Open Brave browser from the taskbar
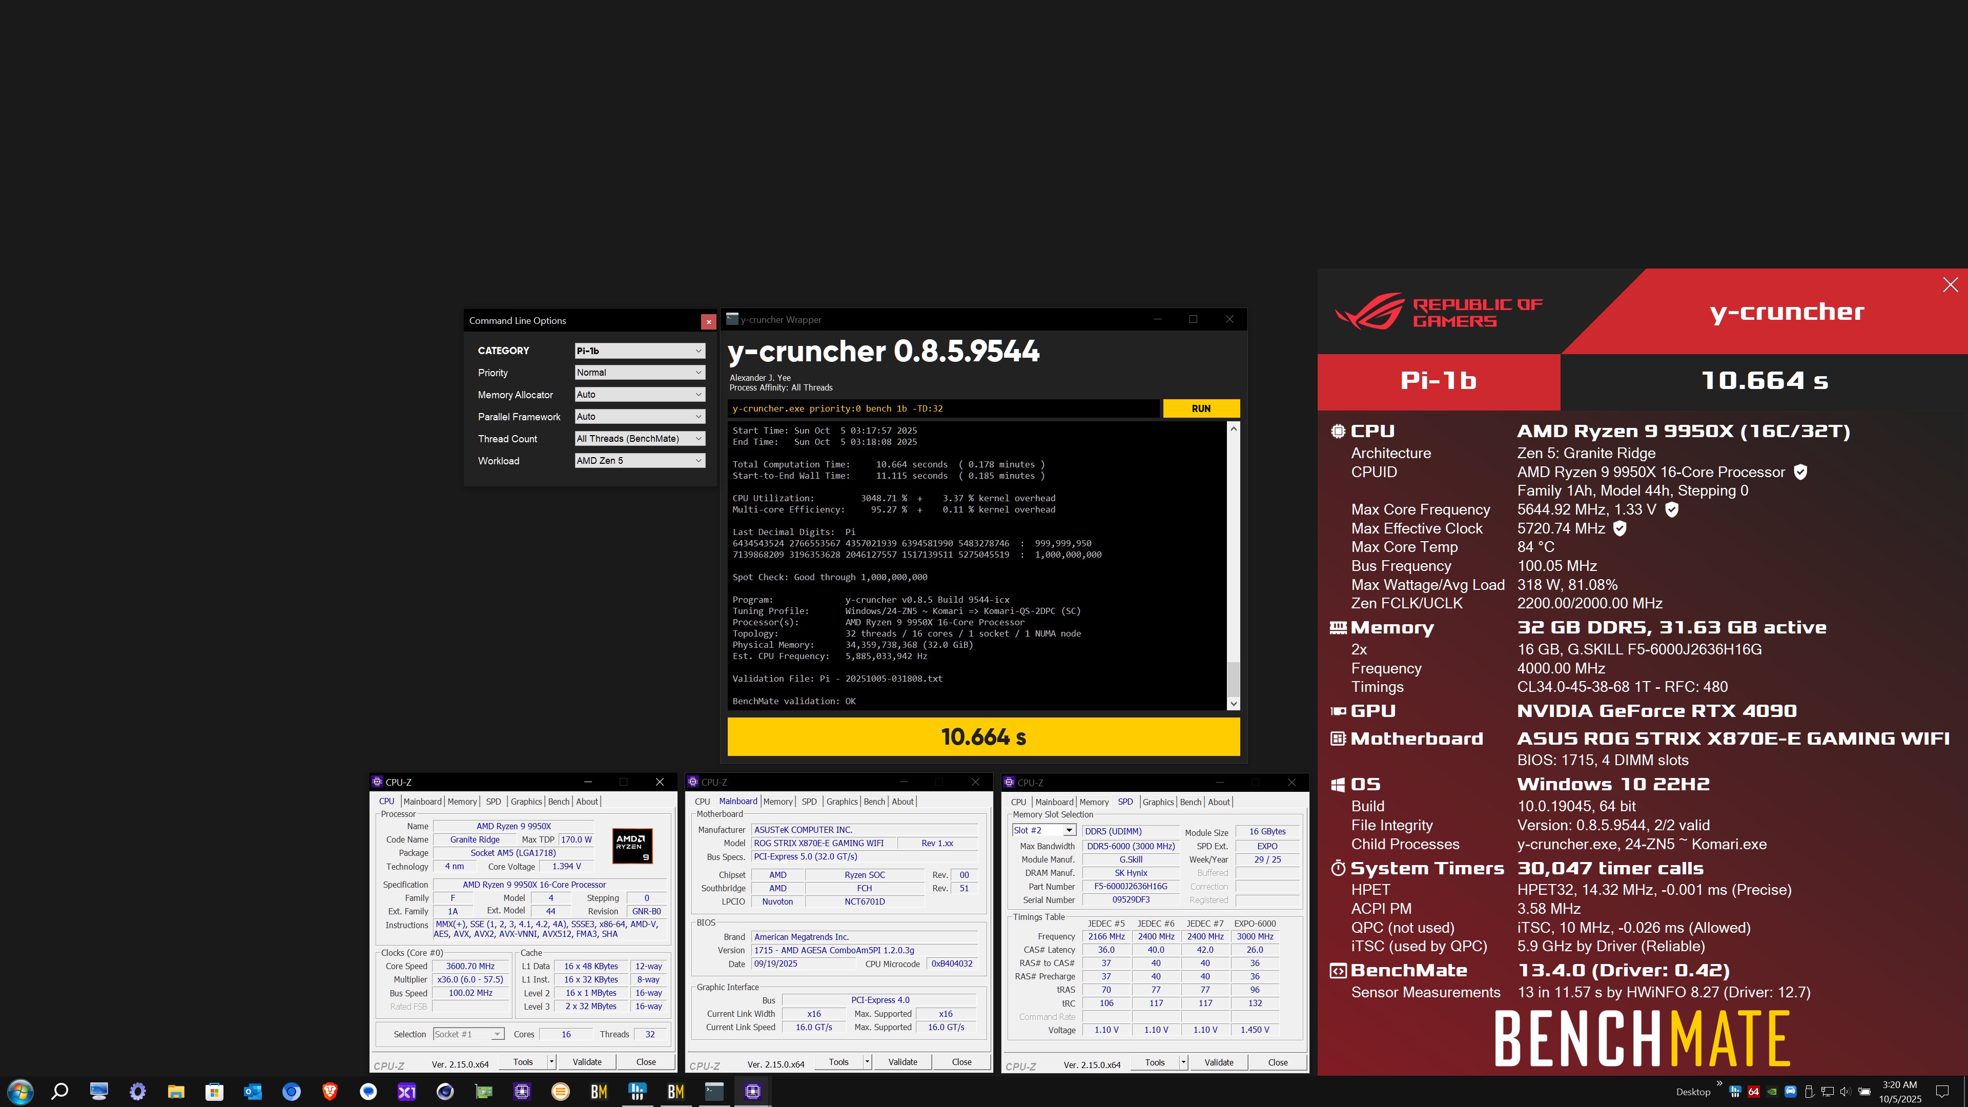 pyautogui.click(x=330, y=1091)
